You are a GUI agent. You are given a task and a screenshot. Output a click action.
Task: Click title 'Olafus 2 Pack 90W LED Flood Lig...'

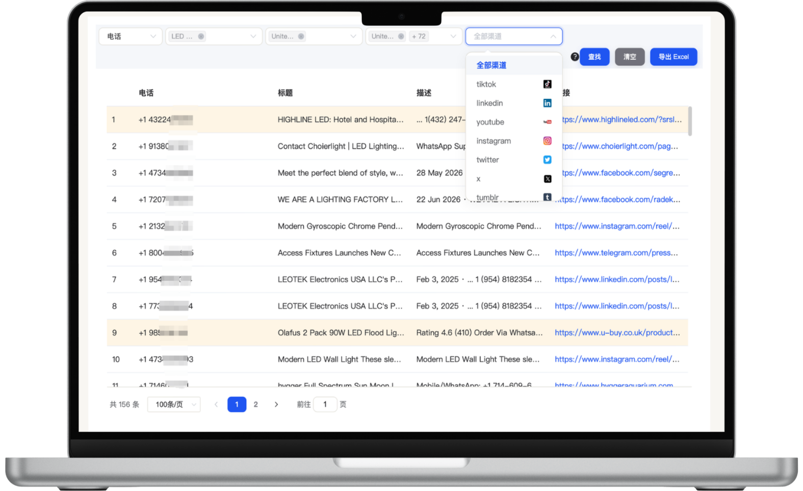click(x=341, y=332)
